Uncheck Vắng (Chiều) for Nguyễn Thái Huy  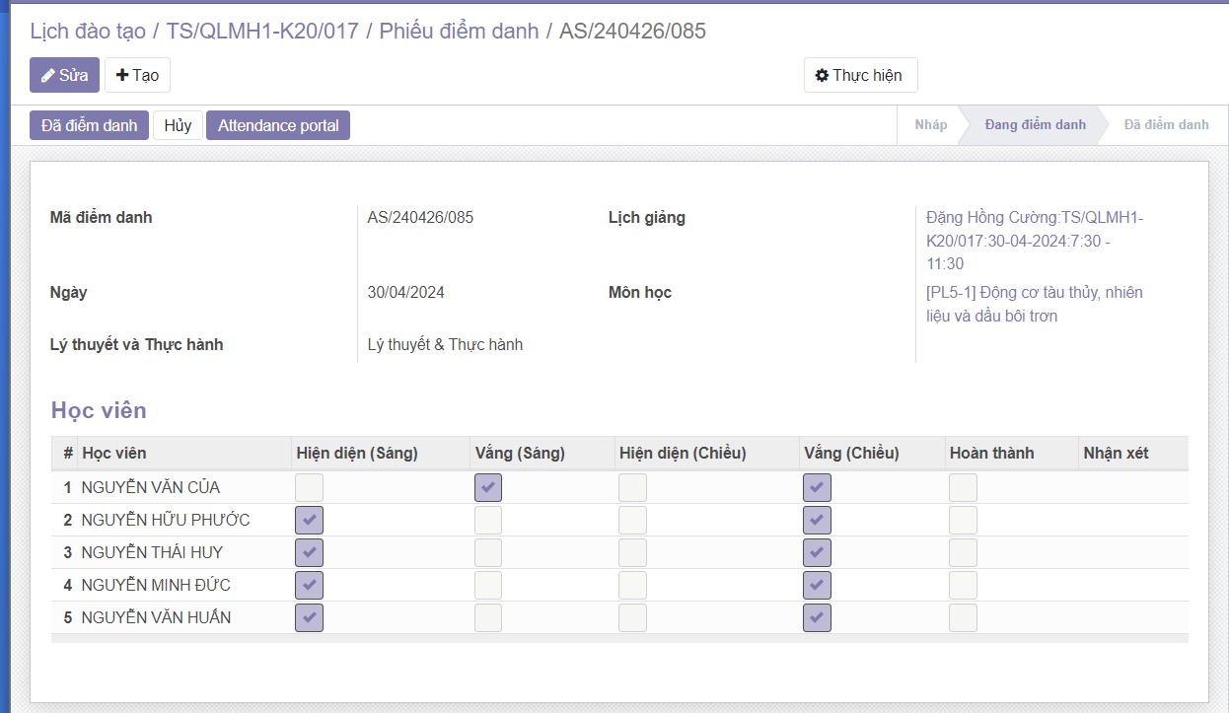817,552
